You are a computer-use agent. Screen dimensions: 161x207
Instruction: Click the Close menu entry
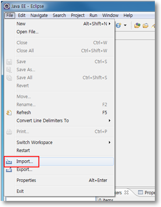point(59,42)
